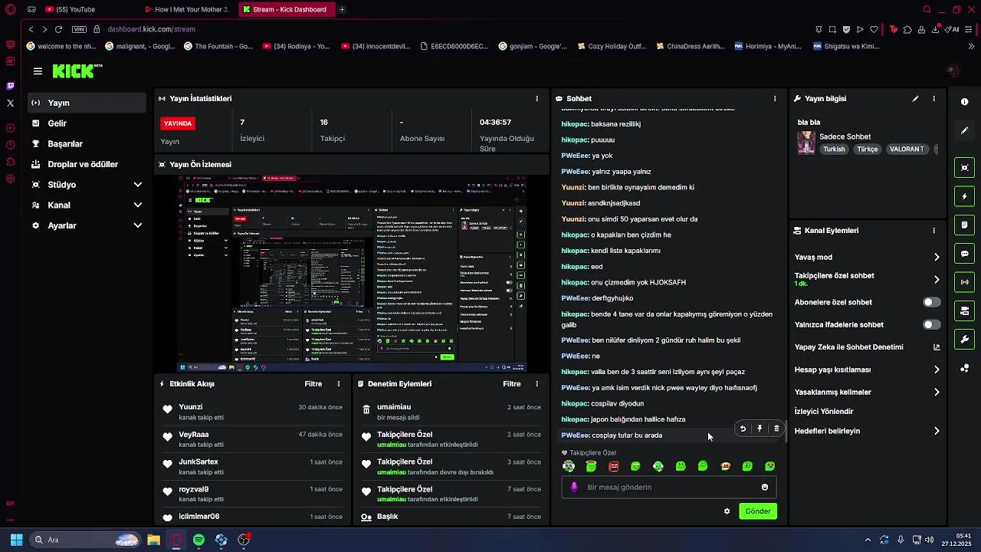Click the stream preview thumbnail
The height and width of the screenshot is (552, 981).
[352, 274]
